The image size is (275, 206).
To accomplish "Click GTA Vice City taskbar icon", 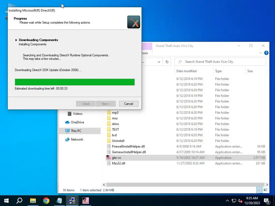I will coord(86,201).
